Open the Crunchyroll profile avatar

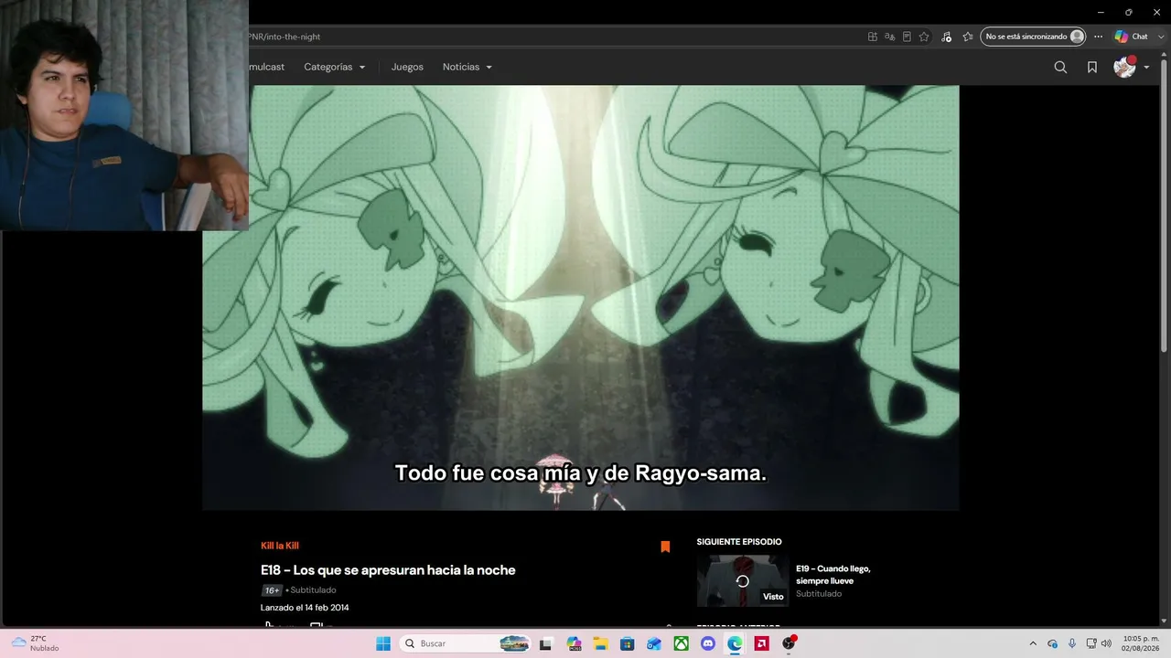pos(1124,67)
